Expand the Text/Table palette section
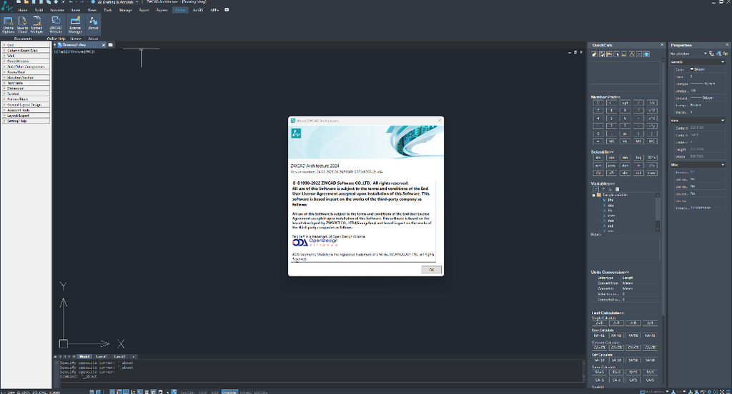732x394 pixels. click(x=26, y=83)
